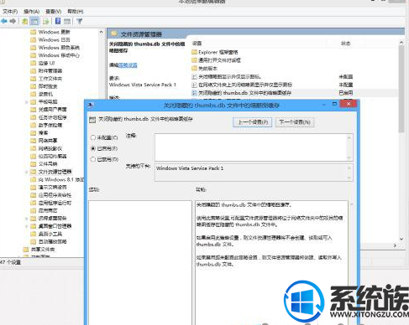Image resolution: width=409 pixels, height=325 pixels.
Task: Open the 策略设置 edit link
Action: [128, 65]
